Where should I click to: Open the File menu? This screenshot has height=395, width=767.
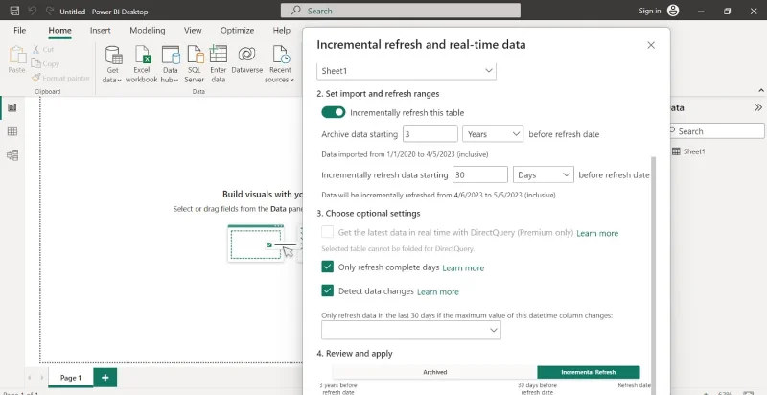coord(19,31)
